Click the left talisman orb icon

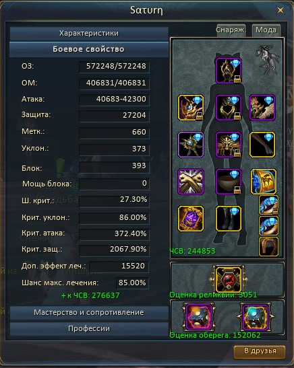[199, 317]
